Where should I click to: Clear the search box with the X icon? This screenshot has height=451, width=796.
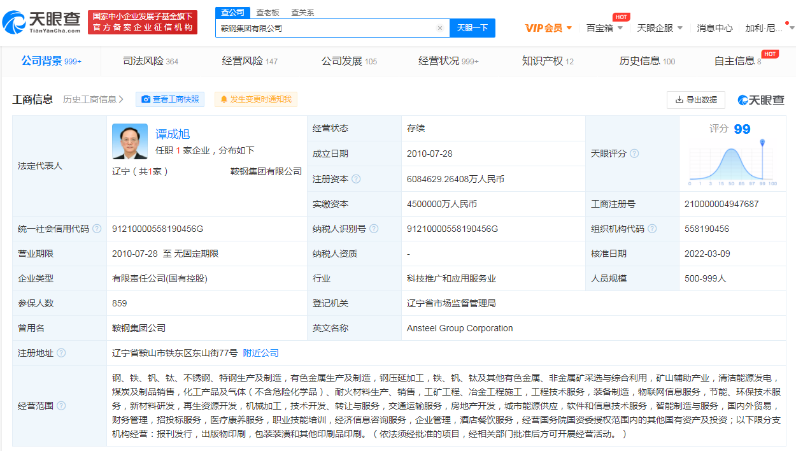[439, 28]
